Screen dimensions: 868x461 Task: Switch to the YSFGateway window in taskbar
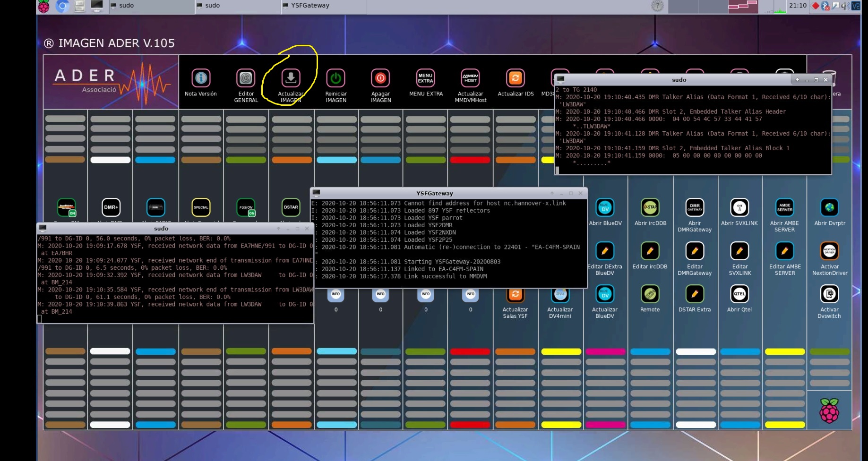click(324, 6)
